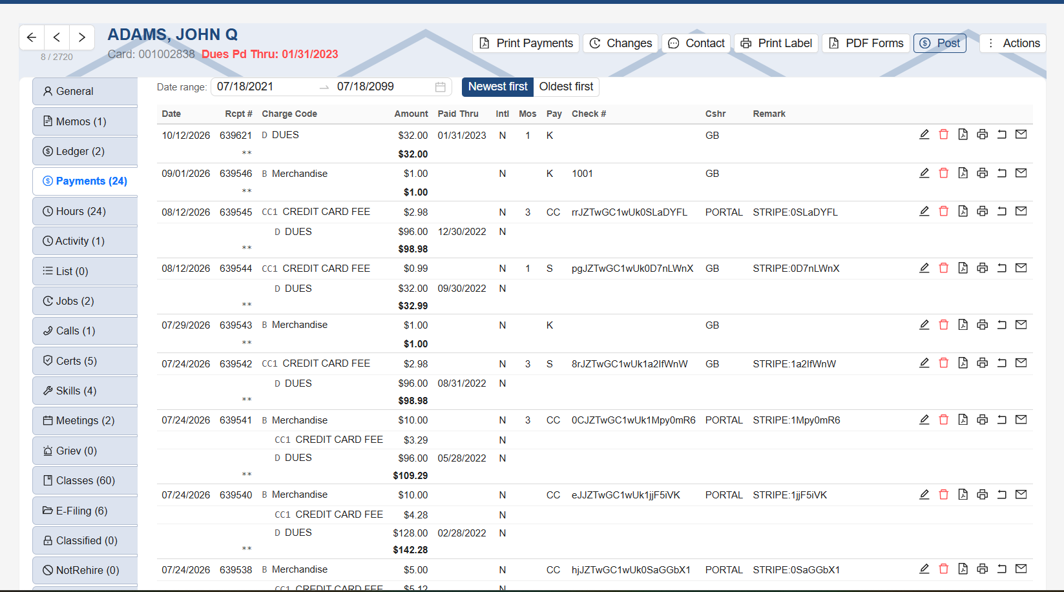The height and width of the screenshot is (592, 1064).
Task: Click the Post button
Action: click(x=940, y=43)
